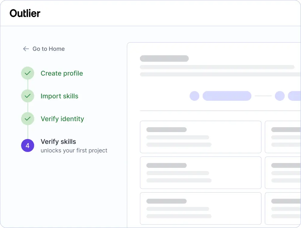Screen dimensions: 301x228
Task: Select the top placeholder card in right column
Action: [283, 137]
